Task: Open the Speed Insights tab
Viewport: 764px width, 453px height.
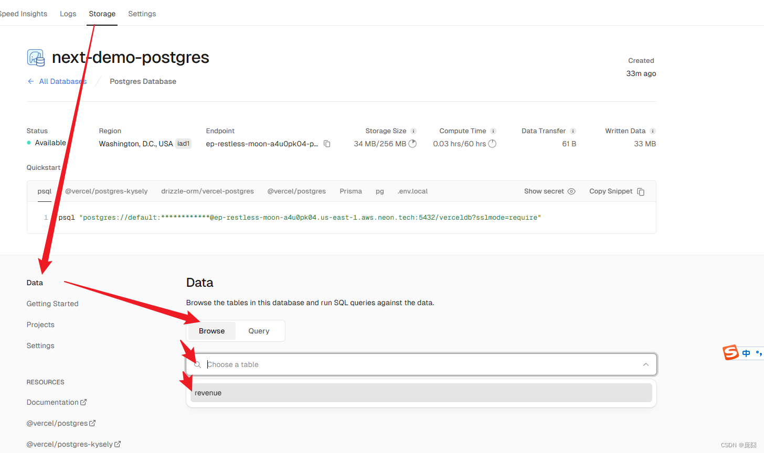Action: [x=23, y=14]
